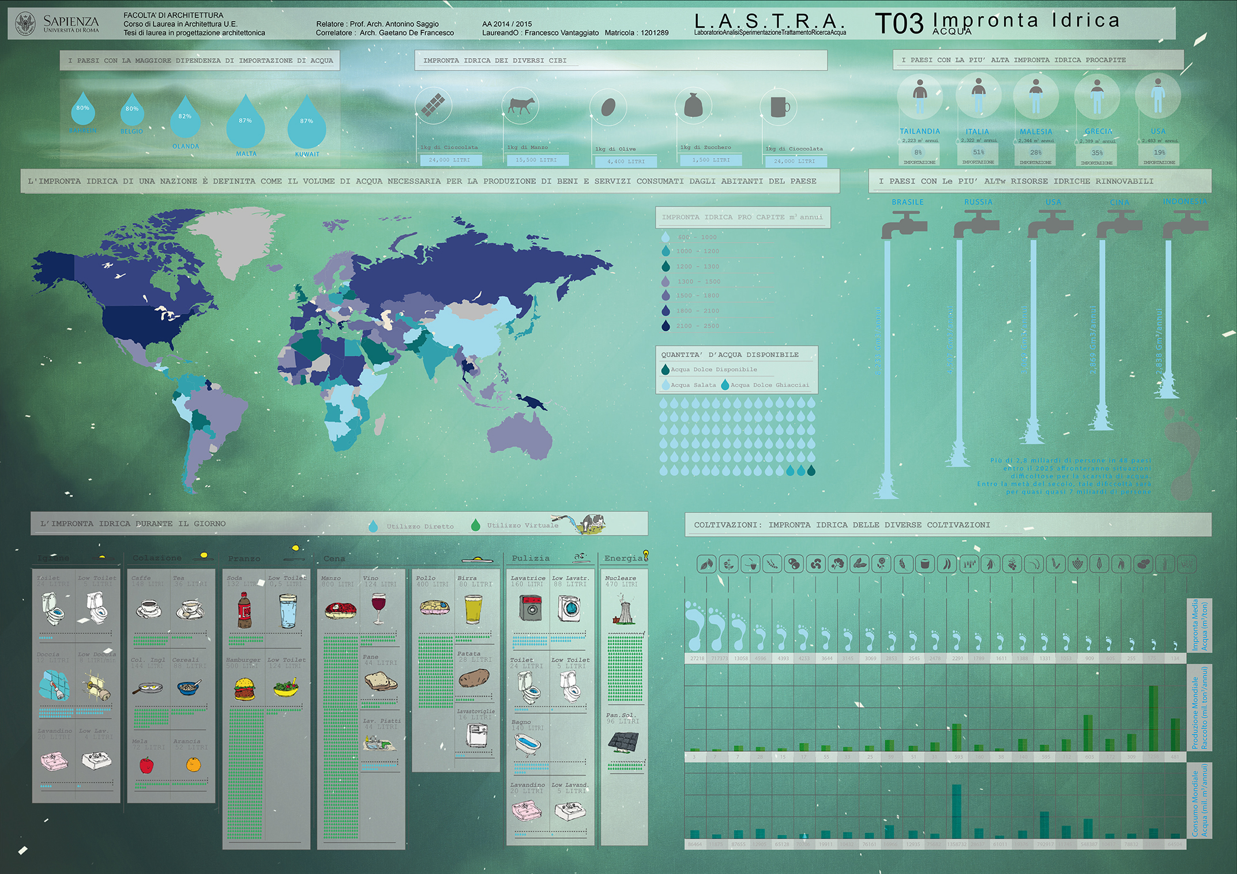The image size is (1237, 874).
Task: Select the hamburger illustration under Pranzo
Action: coord(245,689)
